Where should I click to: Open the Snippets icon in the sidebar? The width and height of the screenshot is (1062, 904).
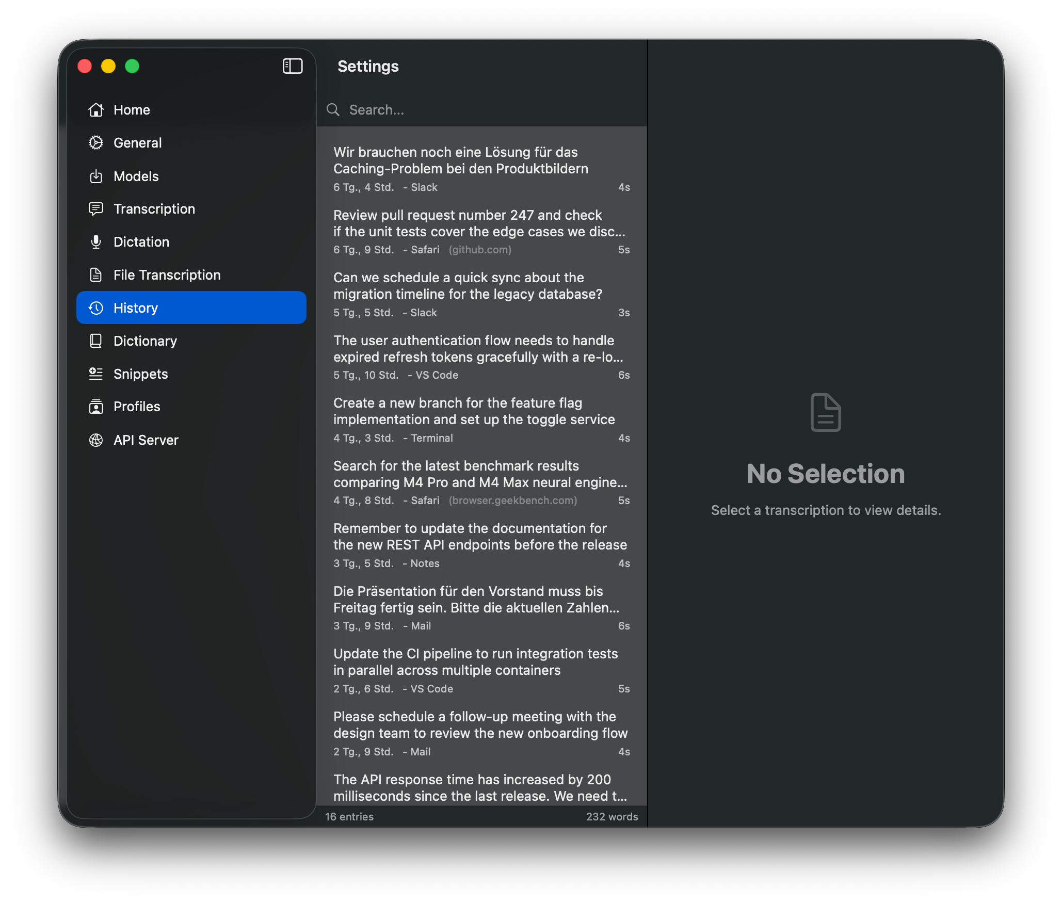(x=96, y=374)
